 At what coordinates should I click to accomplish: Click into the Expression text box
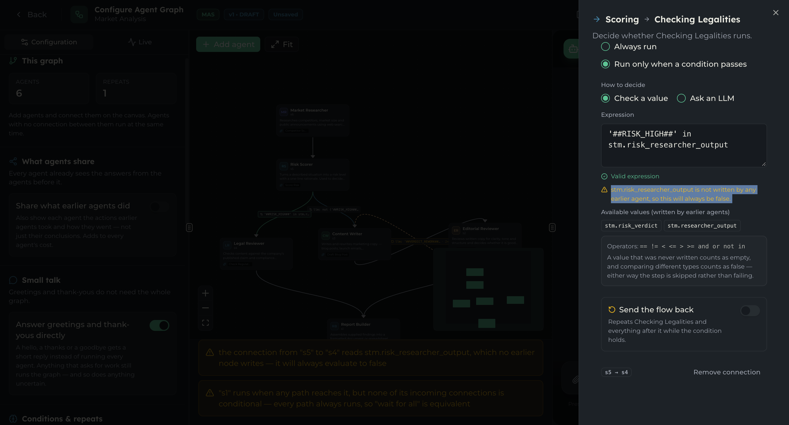tap(684, 145)
